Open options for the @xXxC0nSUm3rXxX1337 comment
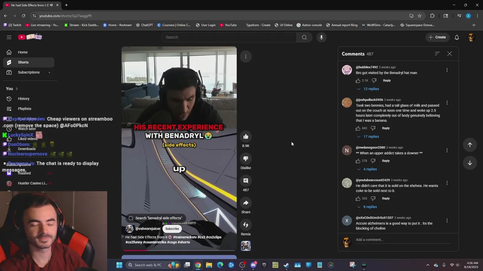Viewport: 483px width, 271px height. pyautogui.click(x=447, y=221)
